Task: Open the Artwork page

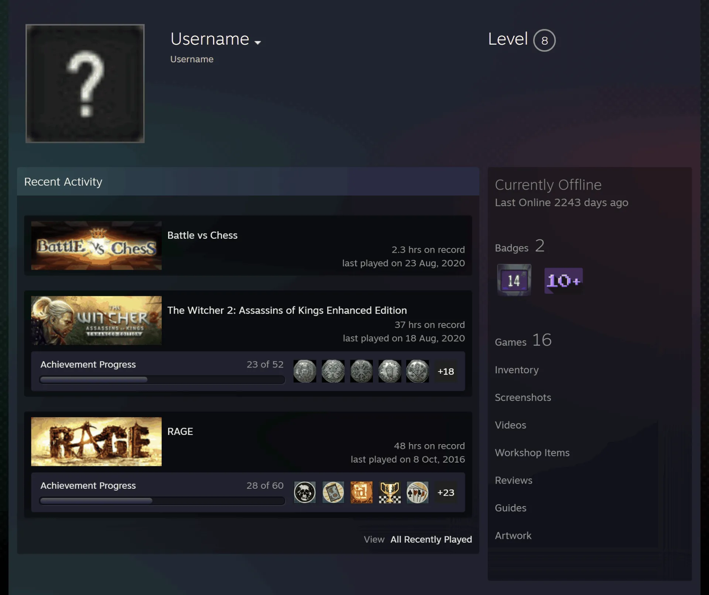Action: coord(513,536)
